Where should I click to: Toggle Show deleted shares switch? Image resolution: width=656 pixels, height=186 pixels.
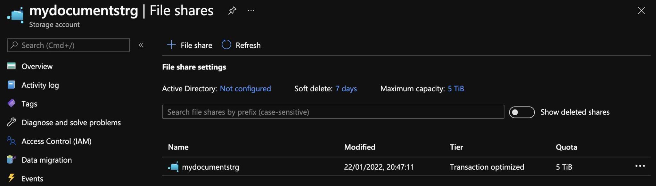522,112
